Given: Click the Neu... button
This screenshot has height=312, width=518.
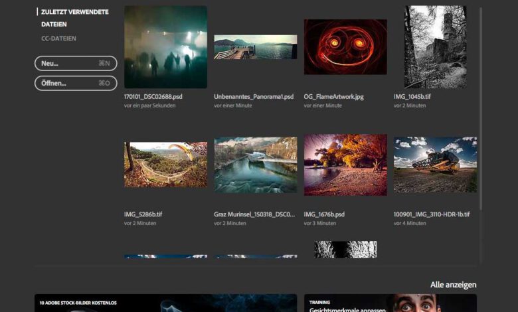Looking at the screenshot, I should pos(76,63).
